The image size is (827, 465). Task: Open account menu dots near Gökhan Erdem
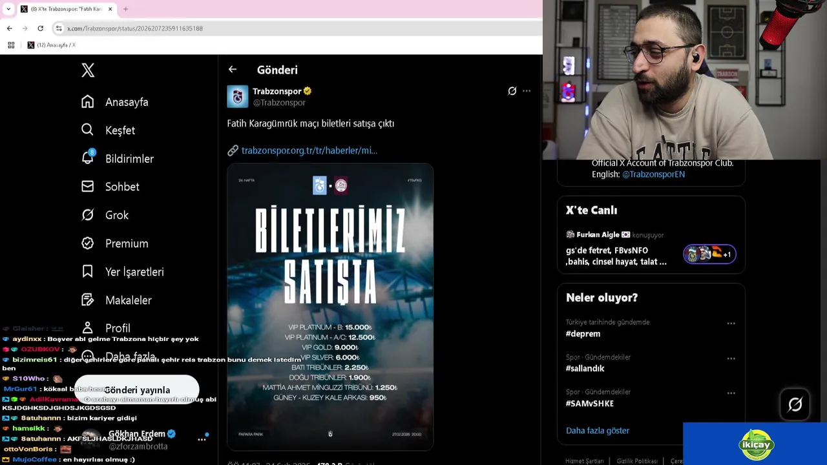(x=202, y=439)
